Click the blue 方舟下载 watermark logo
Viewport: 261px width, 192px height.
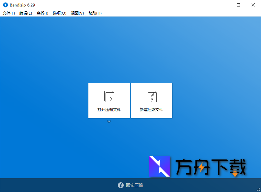click(x=159, y=166)
